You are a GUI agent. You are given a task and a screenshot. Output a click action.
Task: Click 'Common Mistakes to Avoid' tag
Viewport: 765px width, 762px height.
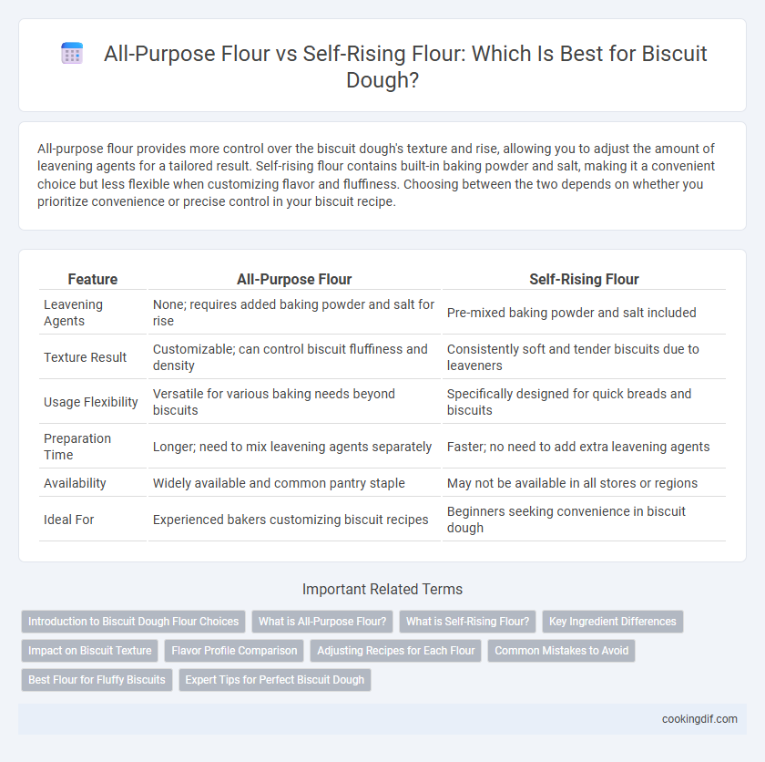561,651
